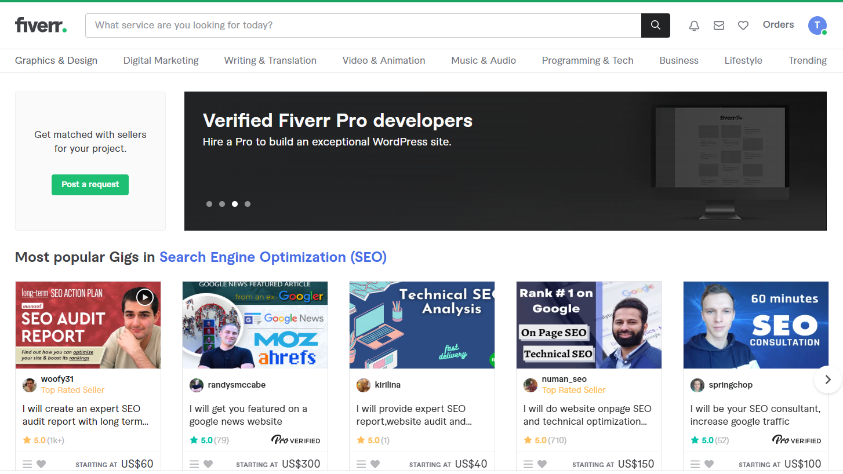Open Graphics & Design category
Screen dimensions: 843x474
pyautogui.click(x=56, y=60)
